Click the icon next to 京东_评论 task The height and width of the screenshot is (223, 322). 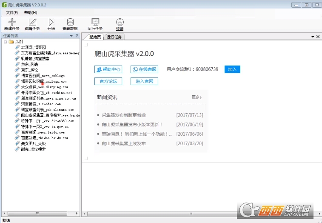coord(17,70)
